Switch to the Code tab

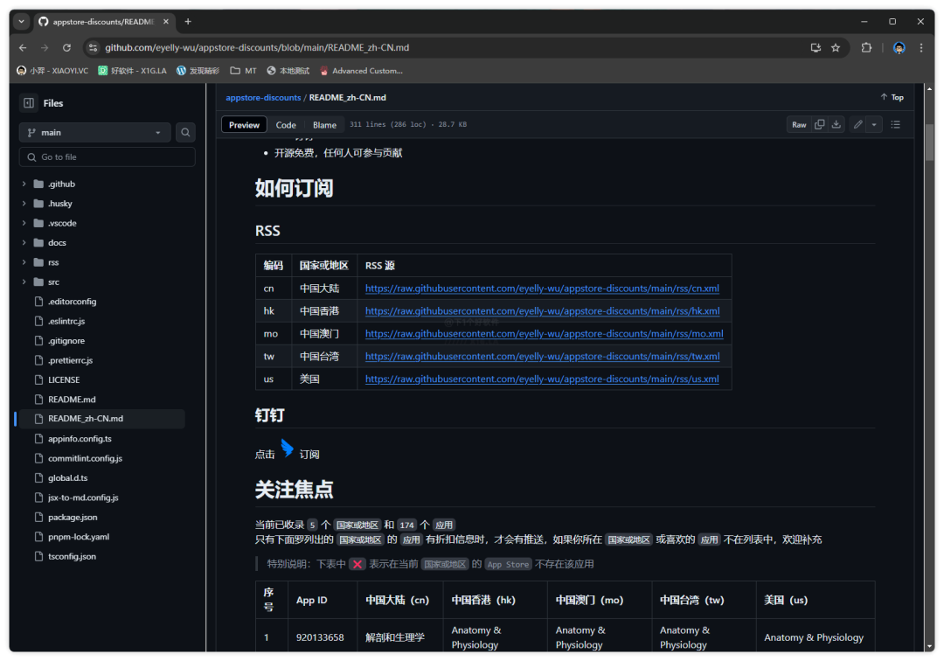pyautogui.click(x=286, y=125)
